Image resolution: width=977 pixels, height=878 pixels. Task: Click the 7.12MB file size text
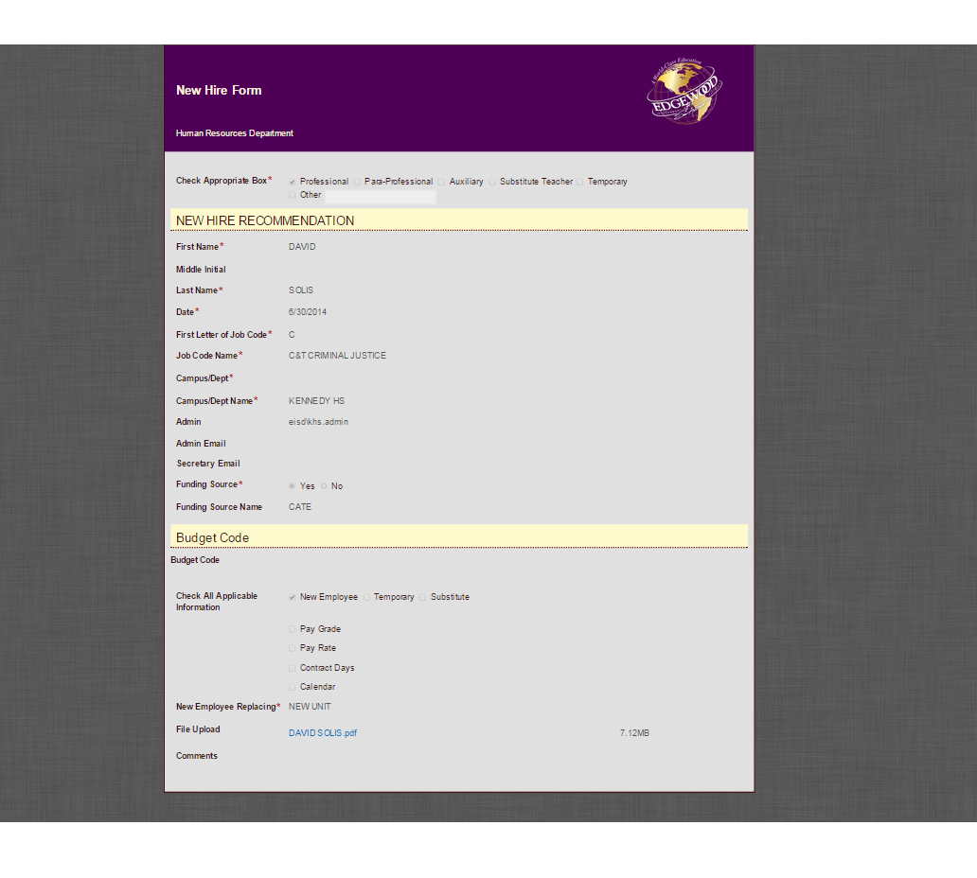coord(634,733)
